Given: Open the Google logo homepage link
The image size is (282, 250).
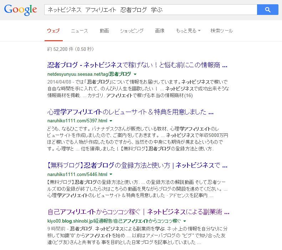Looking at the screenshot, I should point(21,10).
